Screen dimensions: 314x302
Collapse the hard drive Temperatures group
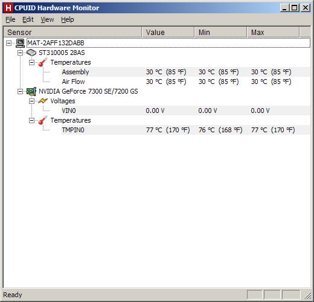click(31, 62)
